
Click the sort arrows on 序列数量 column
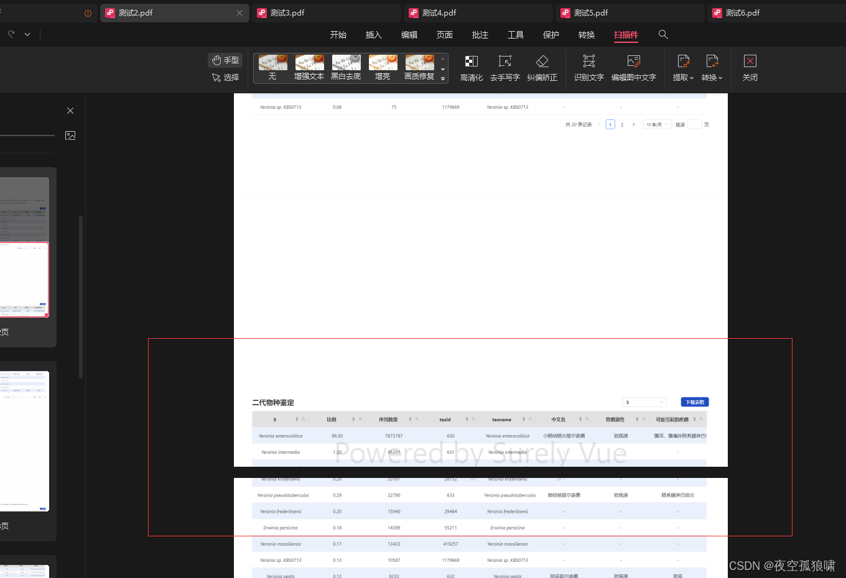pos(410,420)
